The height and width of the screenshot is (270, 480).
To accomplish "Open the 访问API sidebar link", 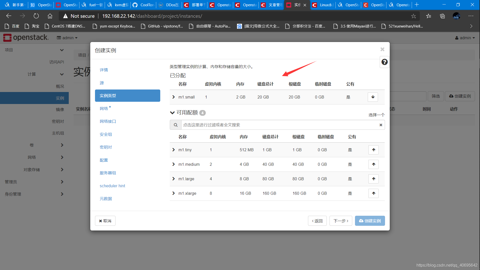I will (56, 62).
